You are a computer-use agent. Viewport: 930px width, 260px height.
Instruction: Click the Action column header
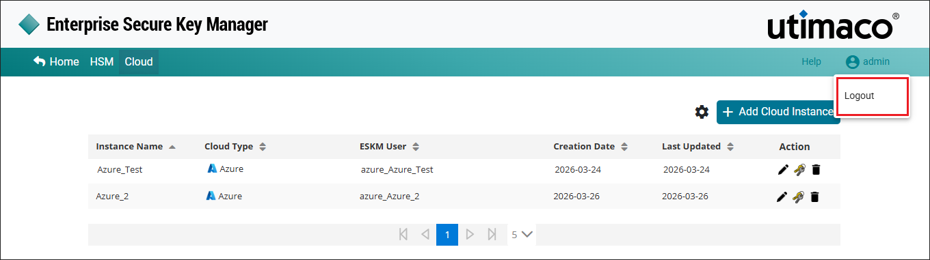795,147
